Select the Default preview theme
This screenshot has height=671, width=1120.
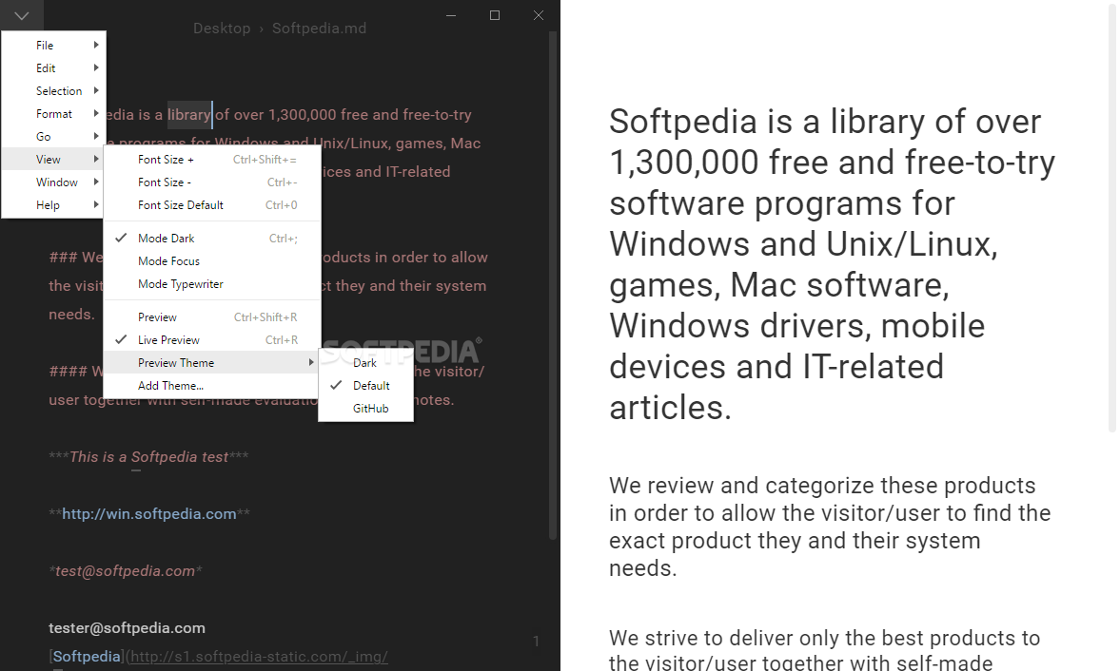click(365, 386)
